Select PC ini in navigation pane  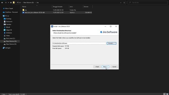[x=7, y=16]
